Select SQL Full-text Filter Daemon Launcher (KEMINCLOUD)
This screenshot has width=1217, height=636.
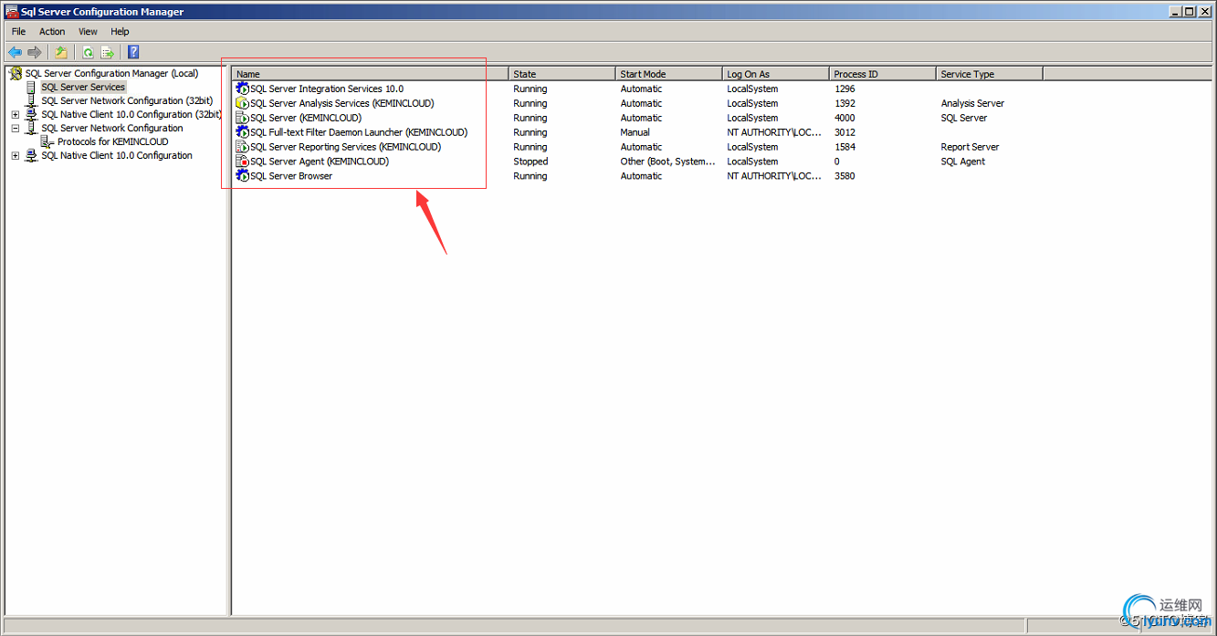359,132
